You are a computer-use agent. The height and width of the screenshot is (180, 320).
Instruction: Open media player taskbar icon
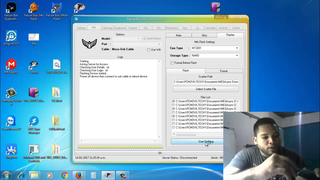coord(49,175)
